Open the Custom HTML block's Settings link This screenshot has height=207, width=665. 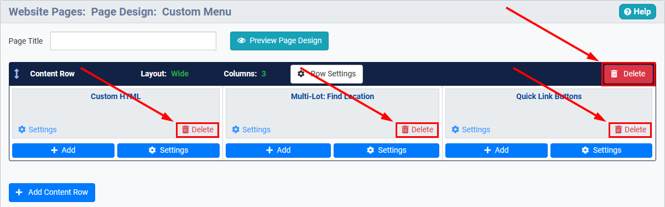(37, 130)
